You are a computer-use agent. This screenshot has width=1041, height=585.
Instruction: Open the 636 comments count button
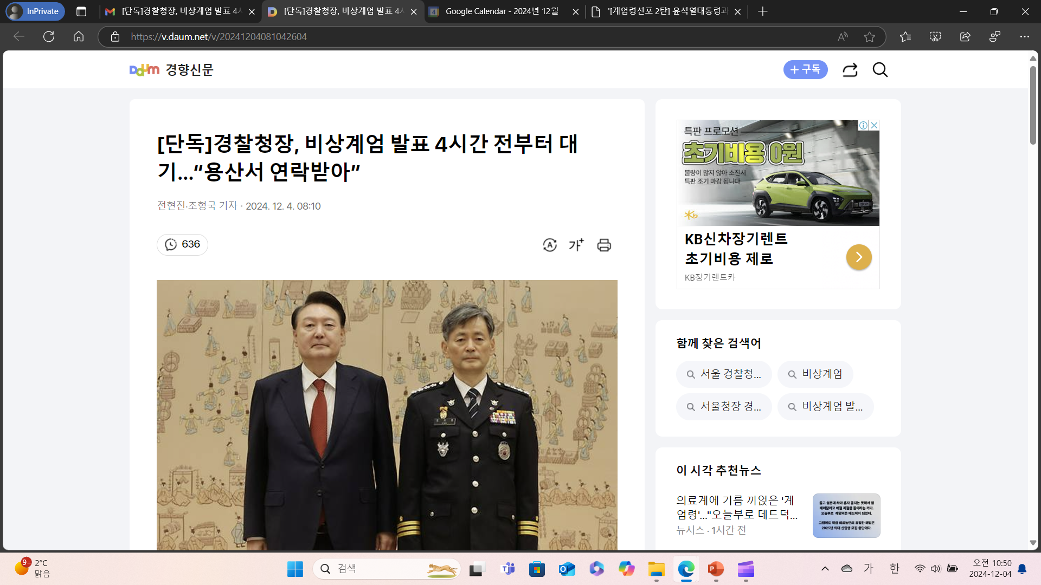[x=182, y=245]
